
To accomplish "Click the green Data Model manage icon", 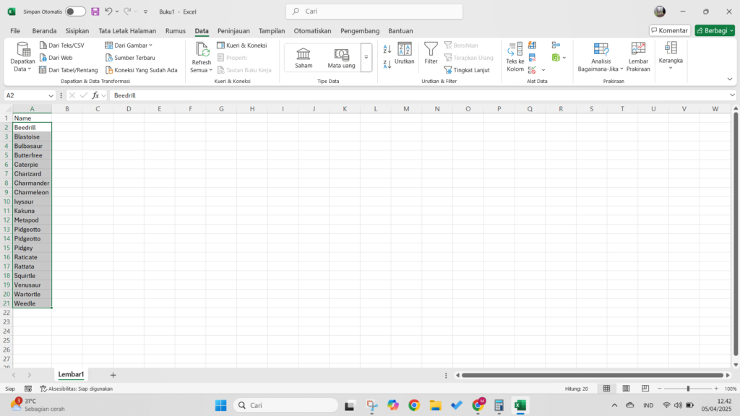I will (x=556, y=58).
